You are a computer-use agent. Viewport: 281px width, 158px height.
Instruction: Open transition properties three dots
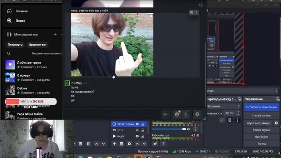(238, 120)
